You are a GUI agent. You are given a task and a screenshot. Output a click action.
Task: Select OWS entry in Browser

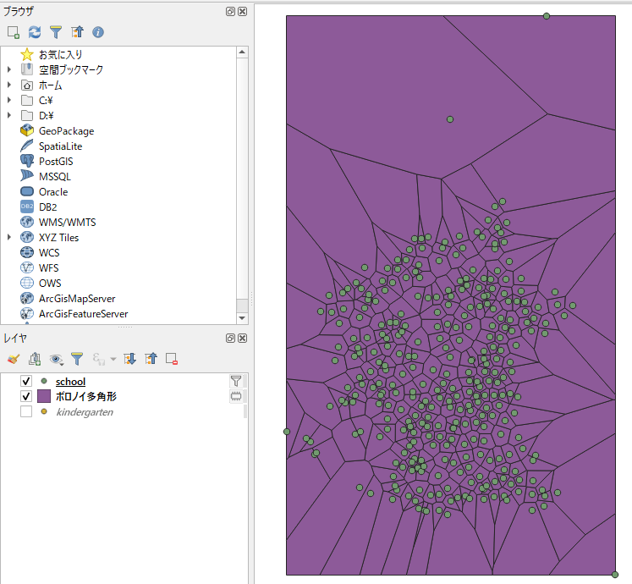[50, 284]
